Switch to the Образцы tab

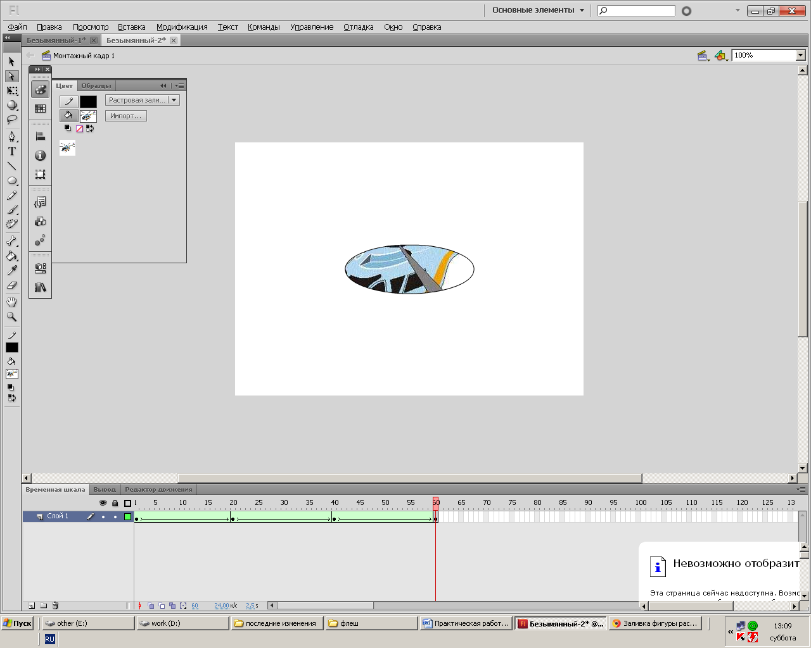(x=96, y=85)
